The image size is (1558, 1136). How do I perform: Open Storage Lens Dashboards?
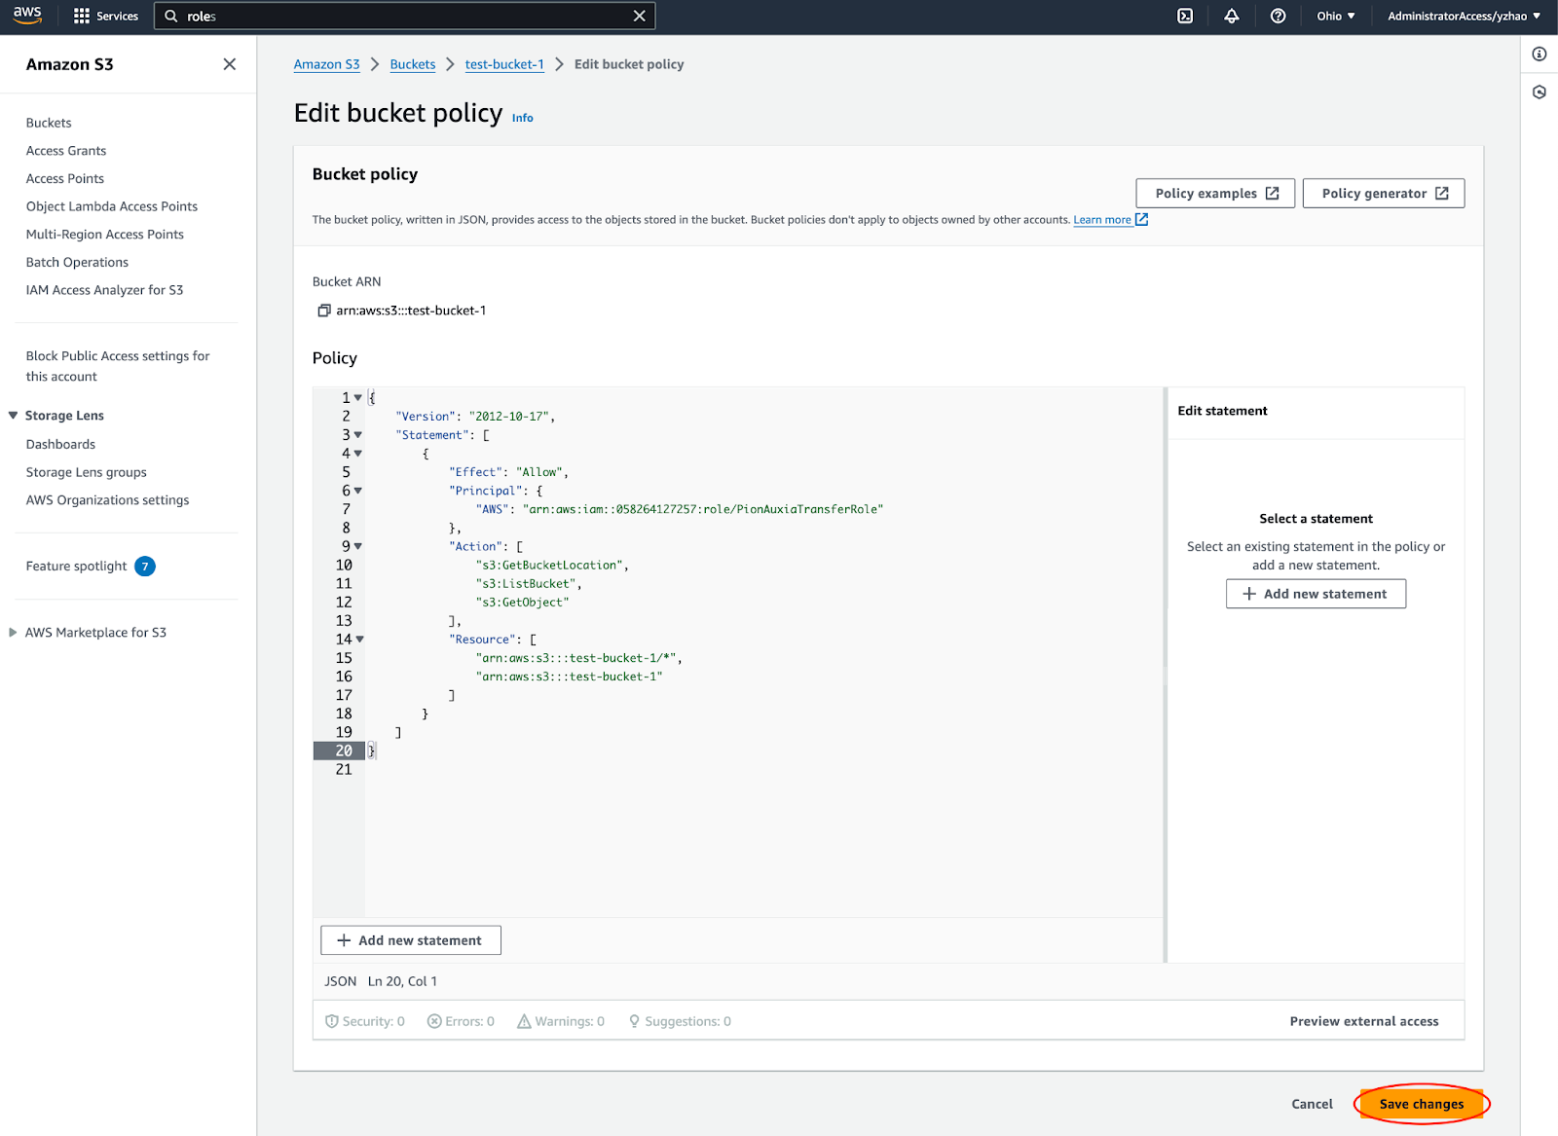(x=60, y=445)
